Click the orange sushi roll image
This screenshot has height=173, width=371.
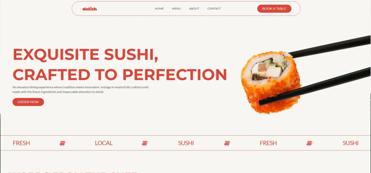[271, 83]
